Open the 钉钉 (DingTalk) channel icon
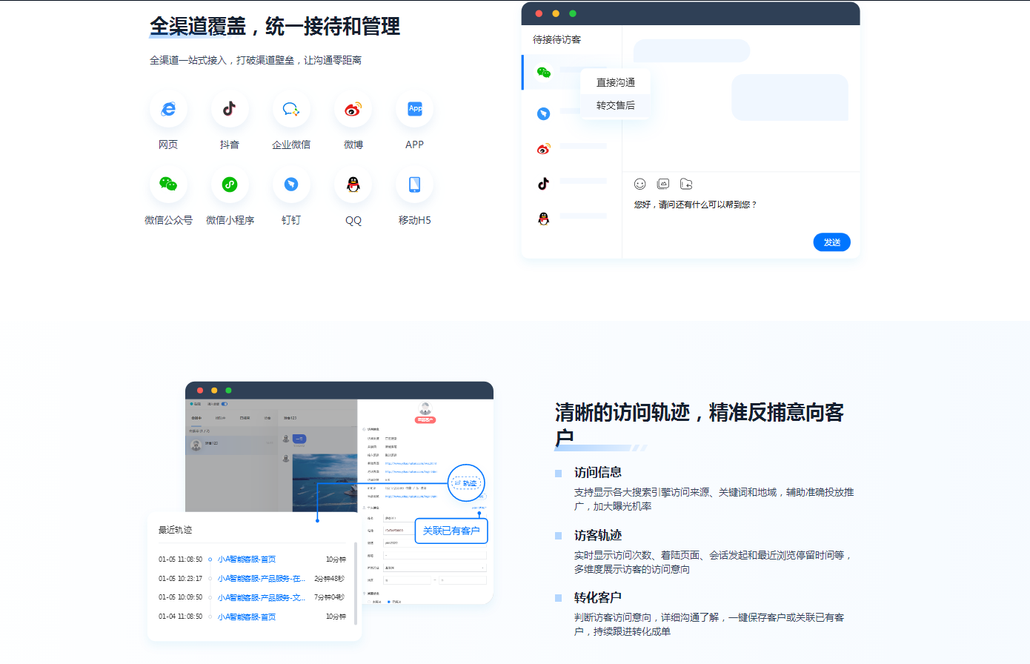This screenshot has height=664, width=1030. (291, 185)
